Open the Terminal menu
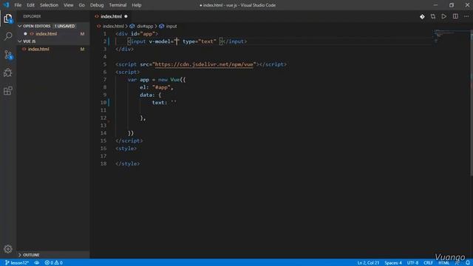 (x=118, y=5)
